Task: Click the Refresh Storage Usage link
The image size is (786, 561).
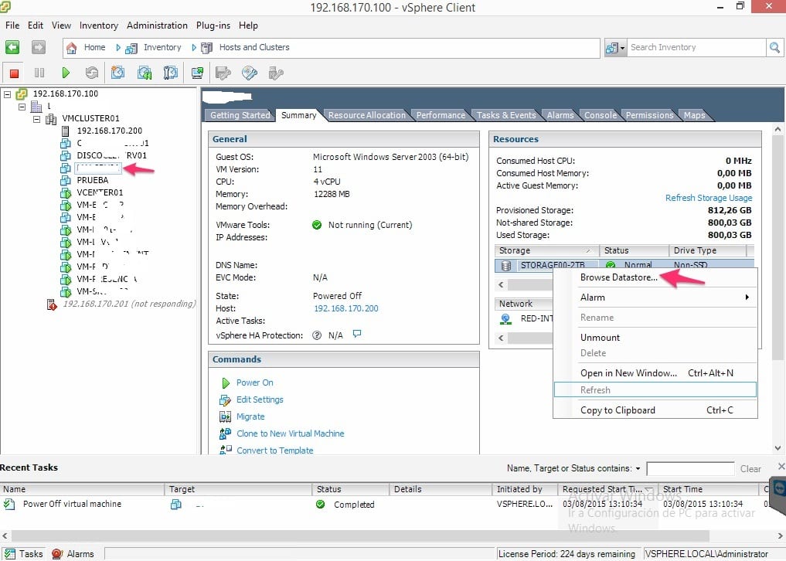Action: point(708,197)
